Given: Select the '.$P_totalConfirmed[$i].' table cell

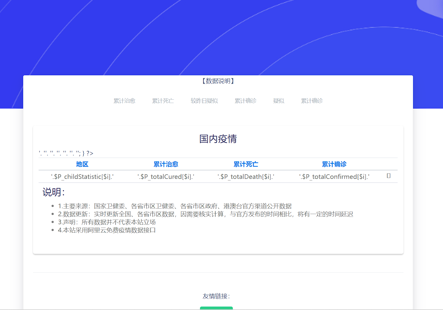Looking at the screenshot, I should [x=334, y=177].
